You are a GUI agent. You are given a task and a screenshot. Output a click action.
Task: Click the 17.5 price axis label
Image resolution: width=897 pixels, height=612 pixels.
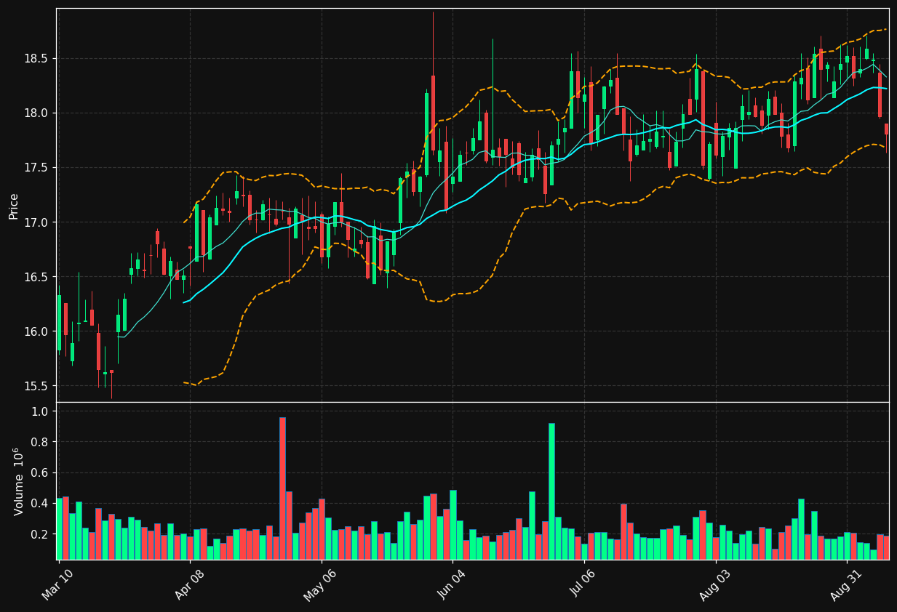point(36,168)
